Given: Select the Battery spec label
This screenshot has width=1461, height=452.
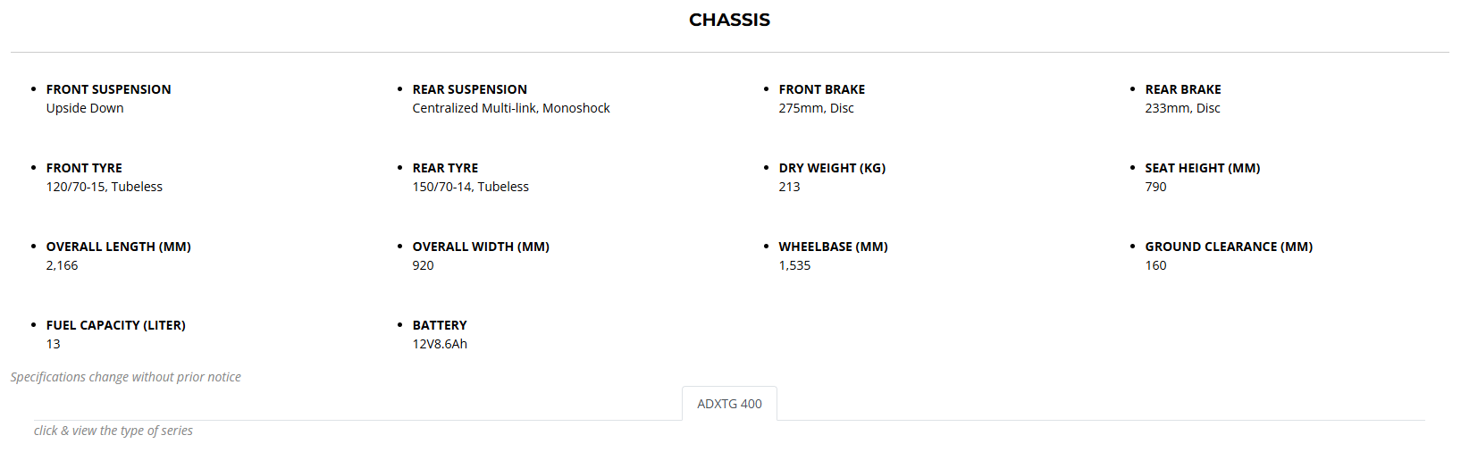Looking at the screenshot, I should pyautogui.click(x=439, y=325).
